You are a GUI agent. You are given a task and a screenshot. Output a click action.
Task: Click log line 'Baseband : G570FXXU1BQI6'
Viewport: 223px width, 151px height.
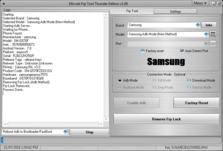pos(23,78)
